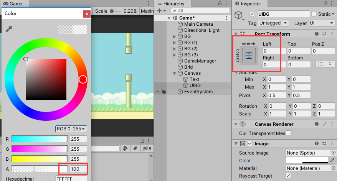
Task: Toggle picking hand icon for EventSystem row
Action: [x=164, y=92]
